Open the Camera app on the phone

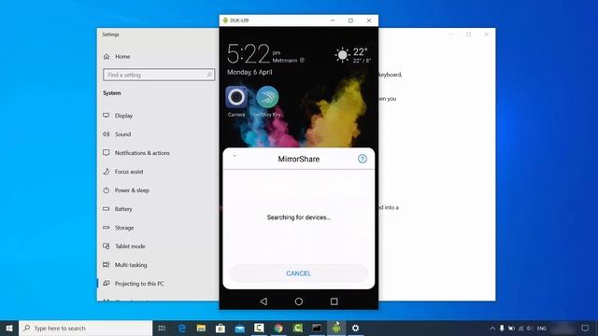[236, 97]
